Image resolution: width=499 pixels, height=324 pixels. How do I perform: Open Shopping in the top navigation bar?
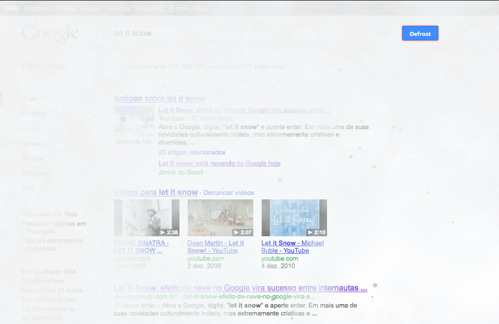click(x=150, y=8)
